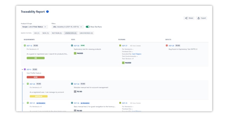Click the red NOK coverage bar
The width and height of the screenshot is (228, 117).
[x=36, y=77]
